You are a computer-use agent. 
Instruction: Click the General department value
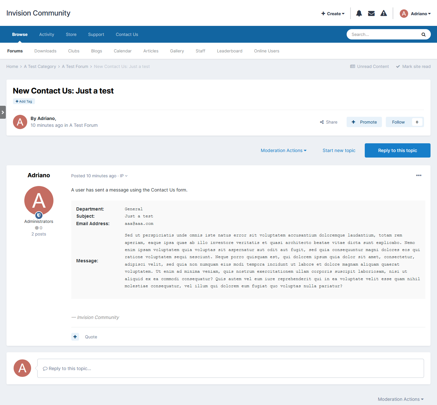point(134,209)
